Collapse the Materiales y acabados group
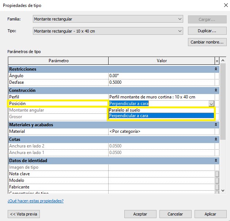Screen dimensions: 230x221 point(215,125)
